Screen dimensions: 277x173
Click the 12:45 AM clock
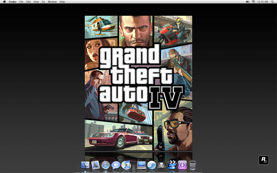coord(263,2)
